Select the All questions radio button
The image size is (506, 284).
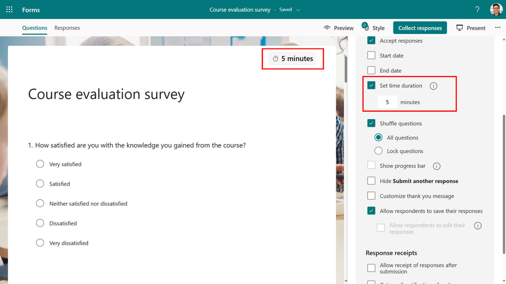click(378, 137)
